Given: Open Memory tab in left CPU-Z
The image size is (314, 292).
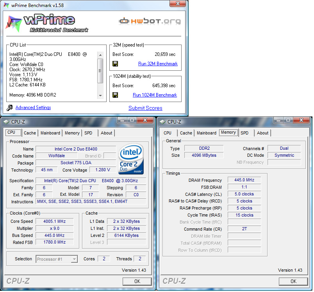Looking at the screenshot, I should 72,133.
